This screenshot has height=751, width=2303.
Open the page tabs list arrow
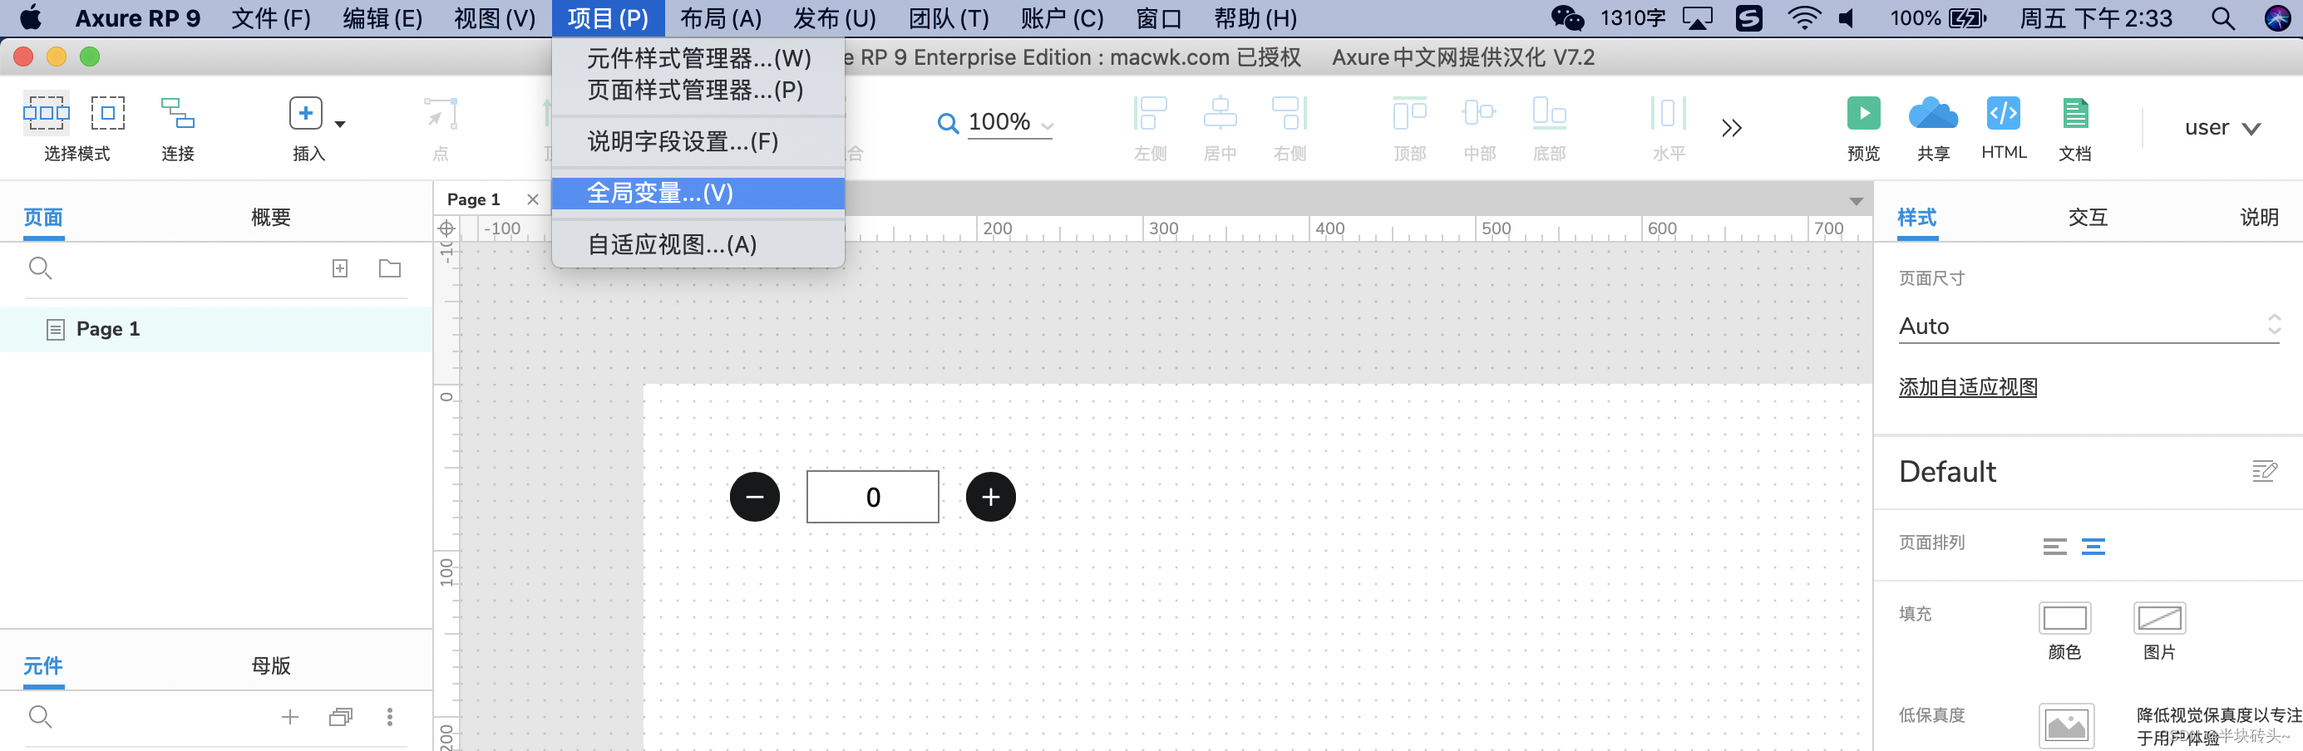tap(1856, 201)
